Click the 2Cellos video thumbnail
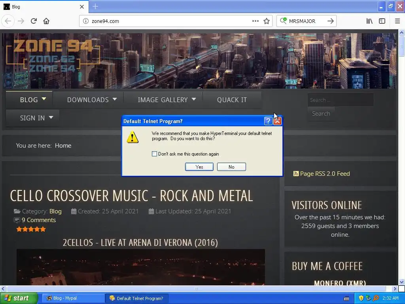The image size is (405, 304). click(141, 267)
